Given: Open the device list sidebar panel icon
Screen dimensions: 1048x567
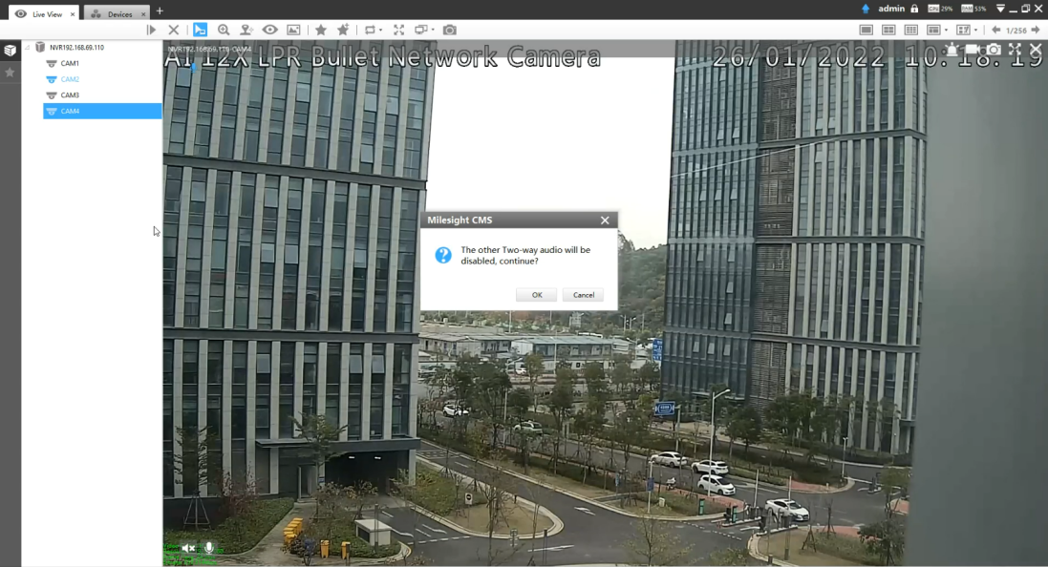Looking at the screenshot, I should 10,51.
